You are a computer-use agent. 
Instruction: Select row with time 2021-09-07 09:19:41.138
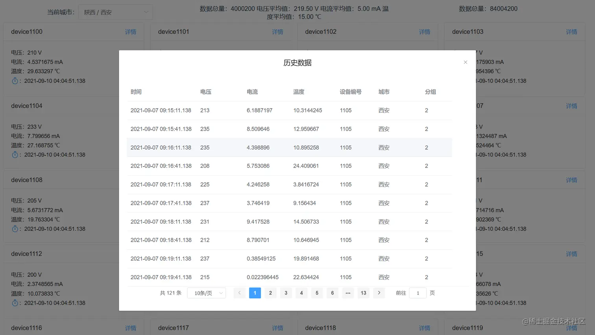[x=289, y=277]
